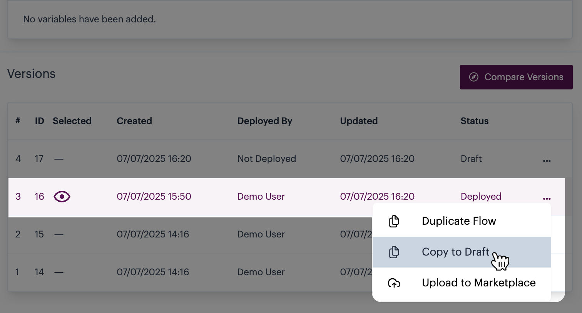Click the Not Deployed cell of version 4
Image resolution: width=582 pixels, height=313 pixels.
(x=266, y=159)
